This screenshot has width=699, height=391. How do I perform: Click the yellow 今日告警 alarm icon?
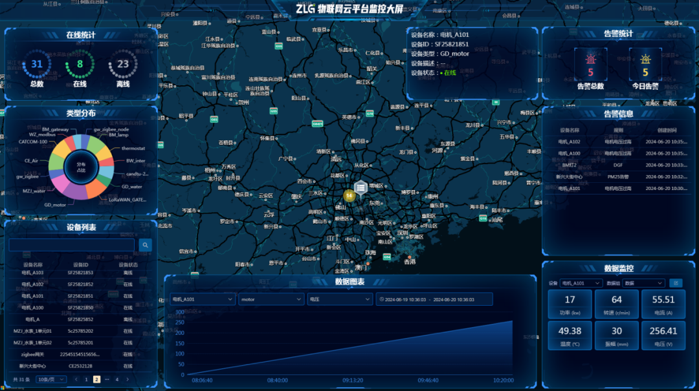645,59
